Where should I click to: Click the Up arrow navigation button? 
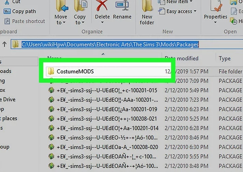[5, 44]
